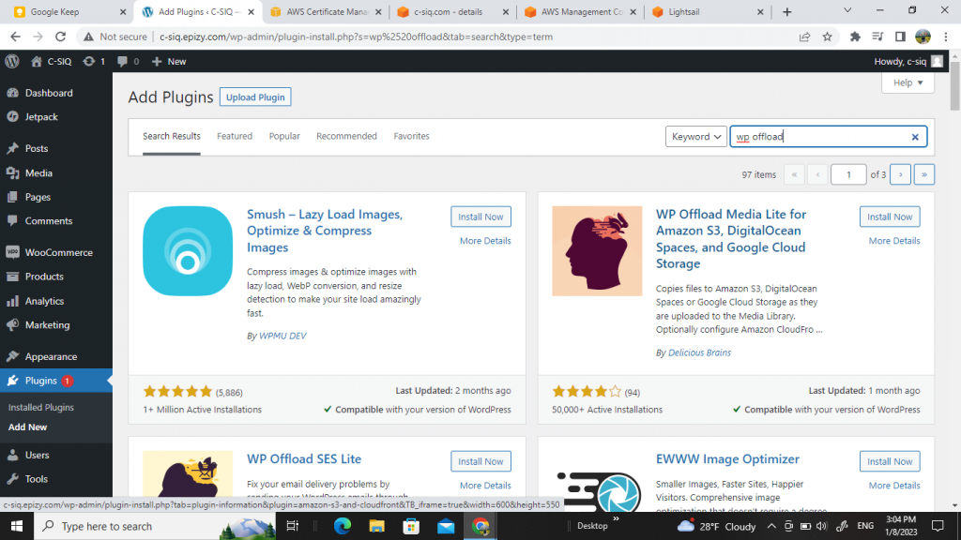Switch to the Popular plugins tab
Image resolution: width=961 pixels, height=540 pixels.
click(284, 136)
